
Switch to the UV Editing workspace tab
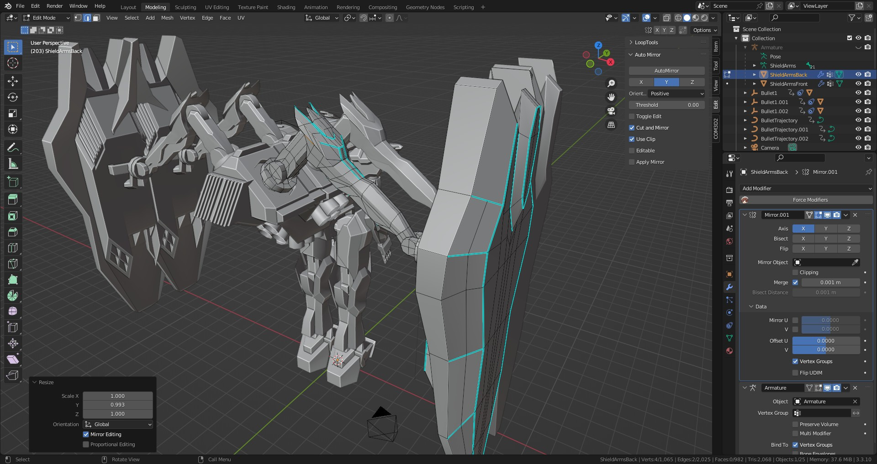[x=217, y=7]
